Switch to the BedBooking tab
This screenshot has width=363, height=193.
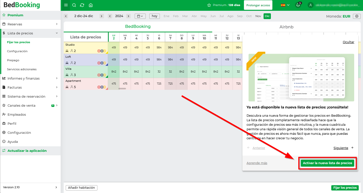pos(138,27)
